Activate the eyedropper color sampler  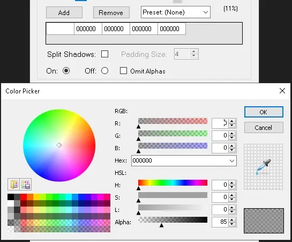tap(263, 166)
